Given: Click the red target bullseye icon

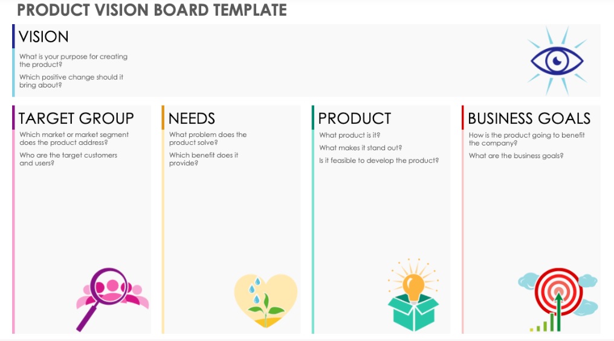Looking at the screenshot, I should (558, 292).
